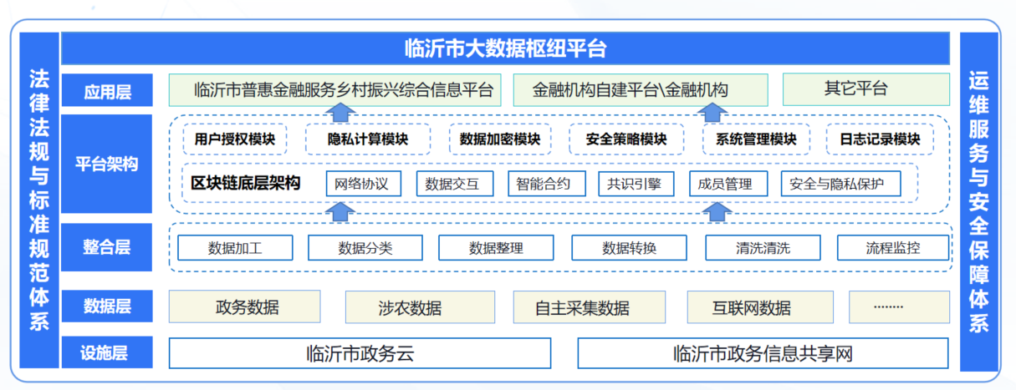1016x390 pixels.
Task: Select the 临沂市政务信息共享网 box
Action: [763, 353]
